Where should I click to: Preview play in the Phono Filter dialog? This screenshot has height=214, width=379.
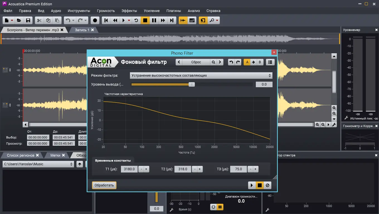pyautogui.click(x=252, y=185)
